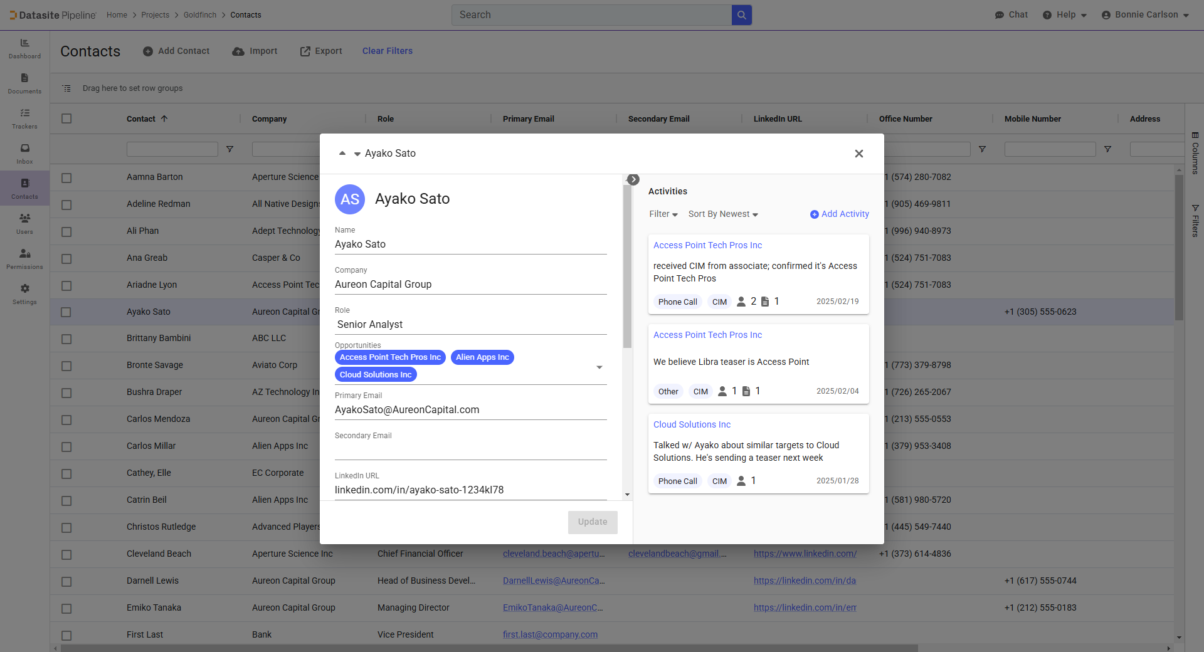1204x652 pixels.
Task: Open the Dashboard sidebar icon
Action: pos(24,48)
